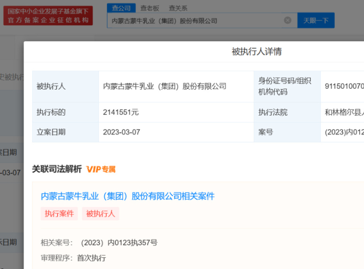This screenshot has width=364, height=269.
Task: Switch to the 查公司 tab
Action: pyautogui.click(x=121, y=8)
